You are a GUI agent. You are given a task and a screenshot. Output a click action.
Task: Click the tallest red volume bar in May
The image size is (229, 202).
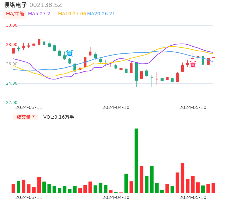coord(183,178)
